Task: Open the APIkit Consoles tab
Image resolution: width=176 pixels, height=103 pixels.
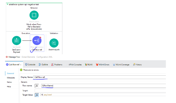Action: [x=75, y=65]
